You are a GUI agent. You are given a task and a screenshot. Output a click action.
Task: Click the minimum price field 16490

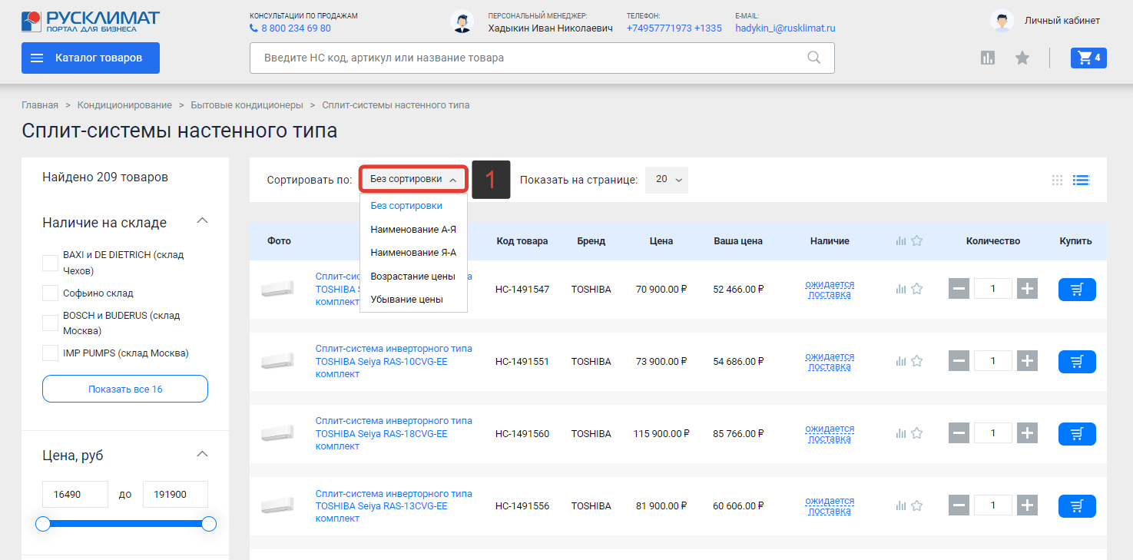[x=75, y=494]
